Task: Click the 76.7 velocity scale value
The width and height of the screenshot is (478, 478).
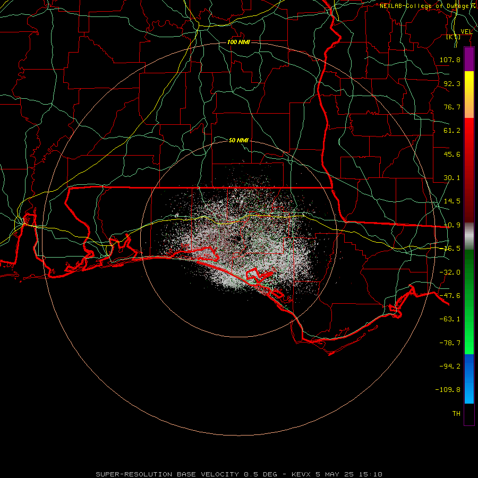Action: [452, 107]
